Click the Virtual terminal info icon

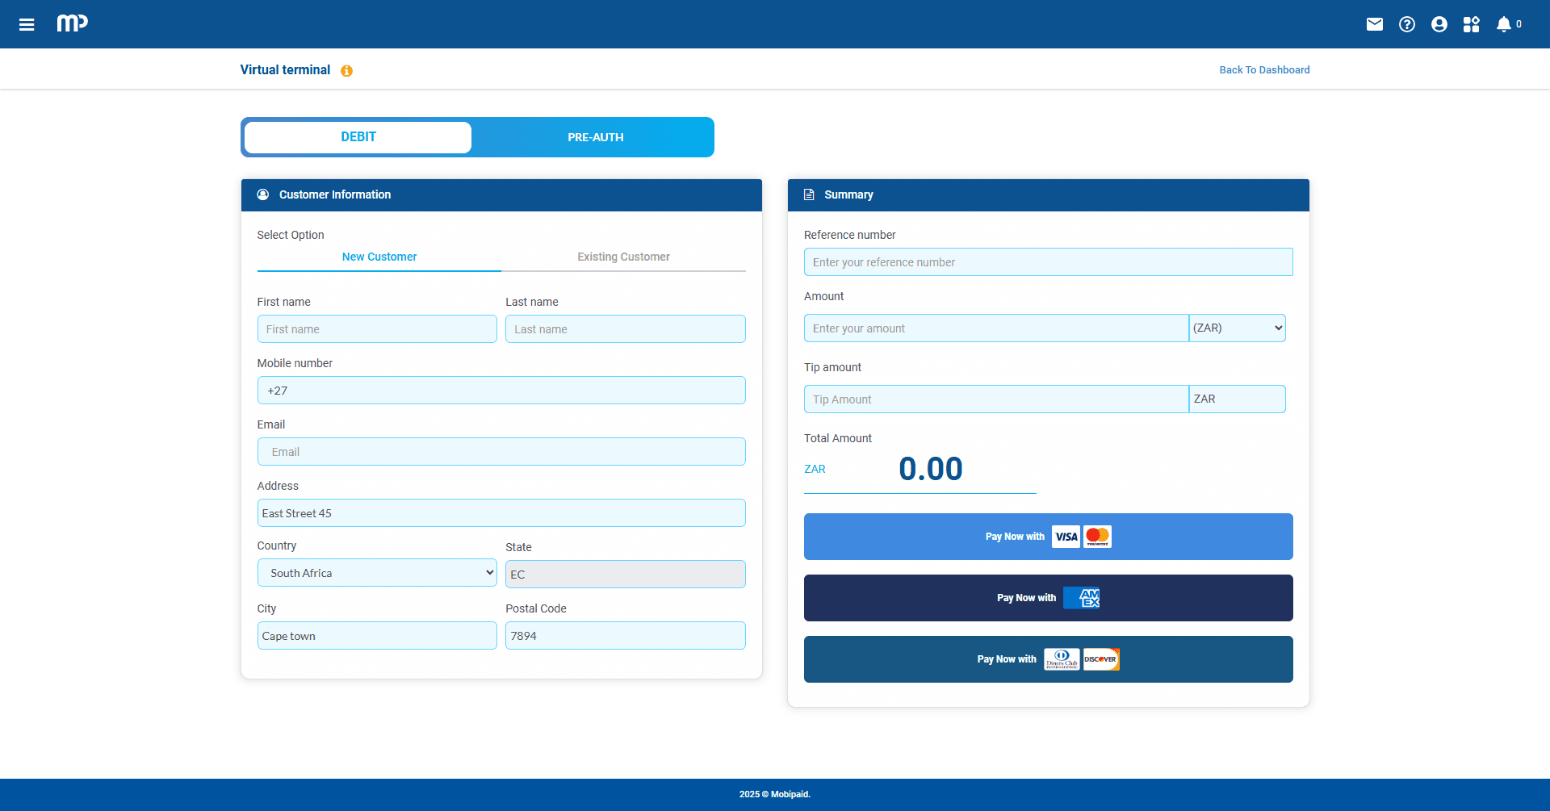pyautogui.click(x=346, y=71)
